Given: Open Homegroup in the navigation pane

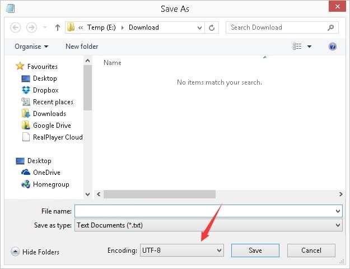Looking at the screenshot, I should (x=51, y=184).
